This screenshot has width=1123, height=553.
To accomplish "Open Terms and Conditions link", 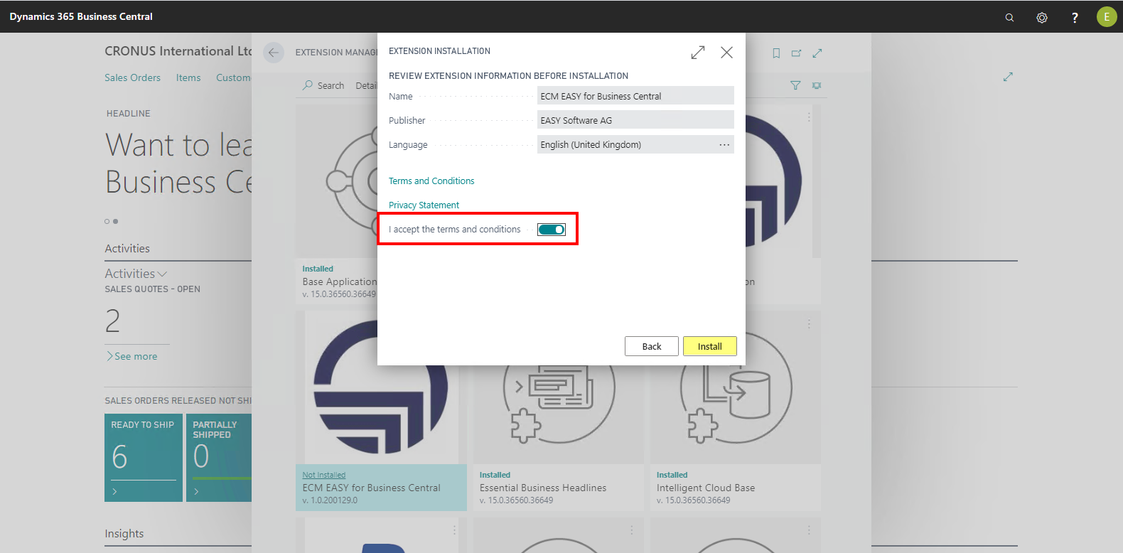I will point(431,181).
